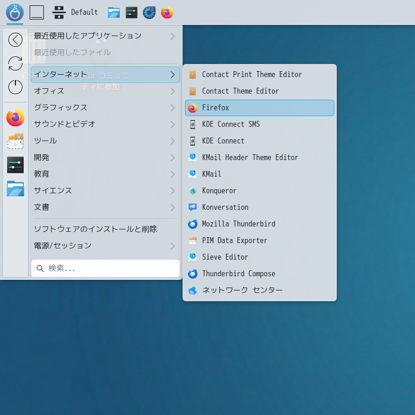
Task: Expand the サイエンス category
Action: click(x=106, y=191)
